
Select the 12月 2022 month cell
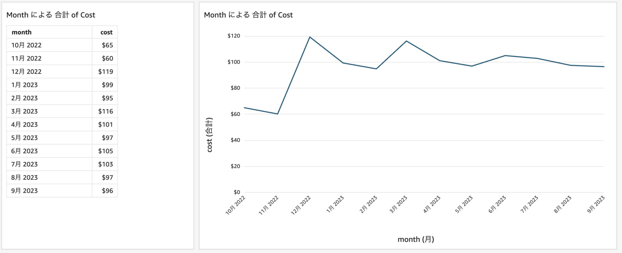pyautogui.click(x=26, y=72)
